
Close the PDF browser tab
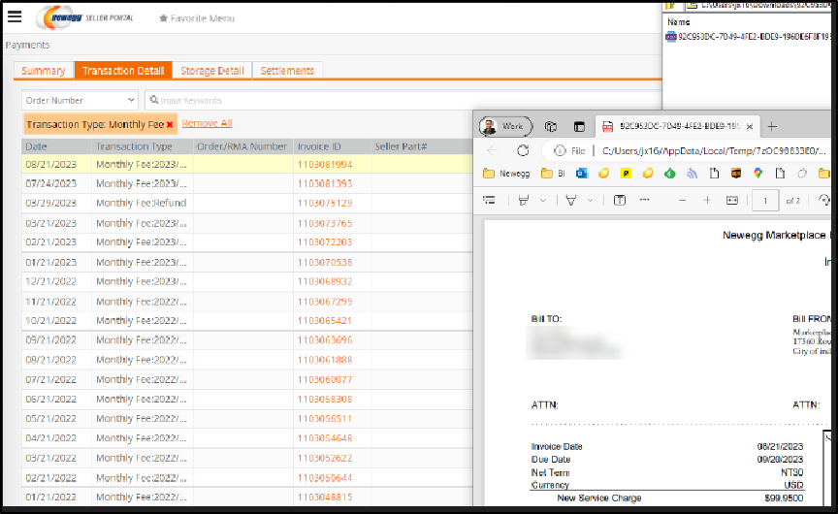coord(750,127)
